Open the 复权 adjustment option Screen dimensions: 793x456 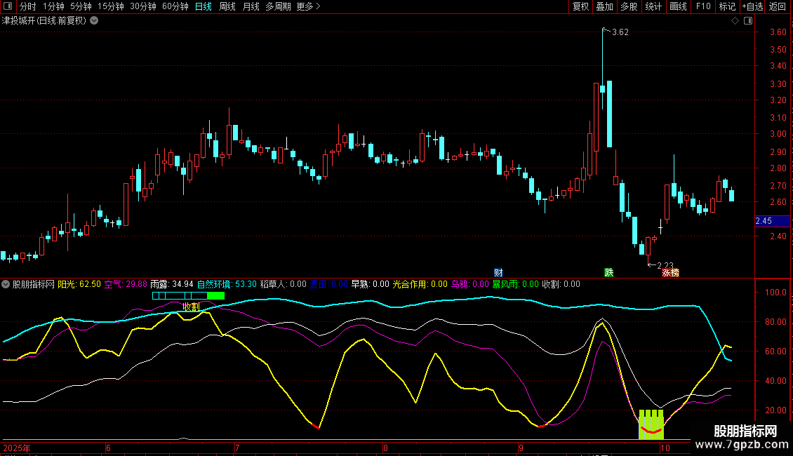[581, 6]
